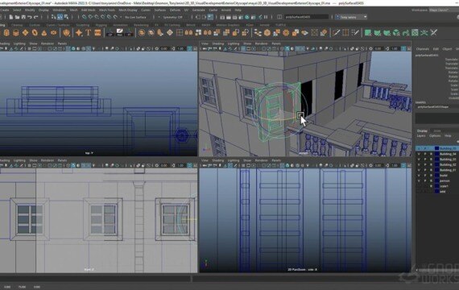Open Layers menu in the layer editor
This screenshot has height=290, width=459.
pos(421,136)
